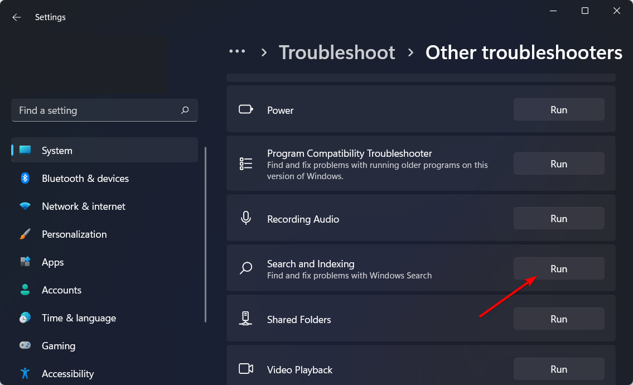Click the Recording Audio microphone icon
This screenshot has height=385, width=633.
[246, 218]
